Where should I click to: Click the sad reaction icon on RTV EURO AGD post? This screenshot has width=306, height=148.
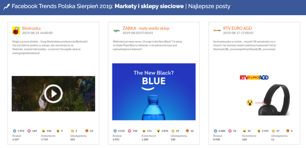click(x=273, y=131)
